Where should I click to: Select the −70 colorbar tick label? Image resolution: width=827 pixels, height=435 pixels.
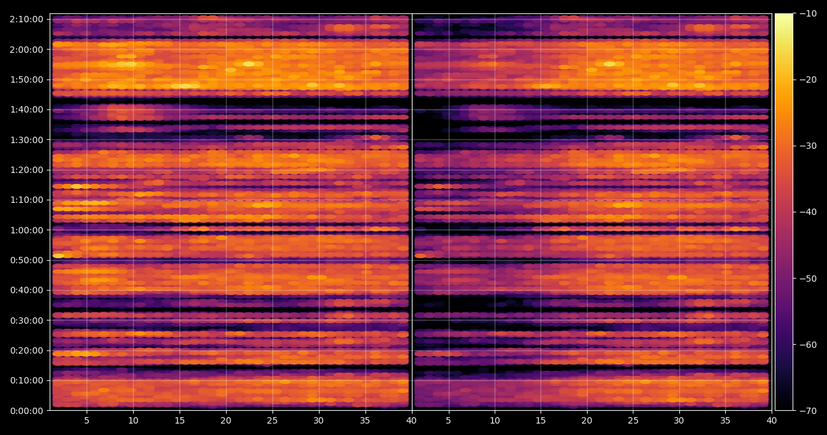[807, 410]
